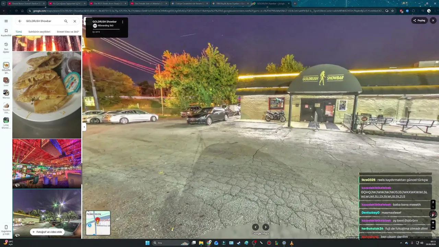Image resolution: width=439 pixels, height=247 pixels.
Task: Zoom in with the plus button
Action: click(x=433, y=222)
